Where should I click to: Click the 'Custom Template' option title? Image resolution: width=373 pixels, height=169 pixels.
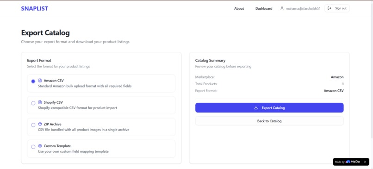[x=57, y=146]
